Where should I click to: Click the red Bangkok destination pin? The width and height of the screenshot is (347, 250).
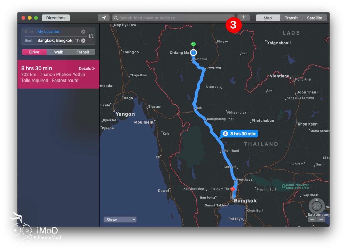(x=233, y=189)
